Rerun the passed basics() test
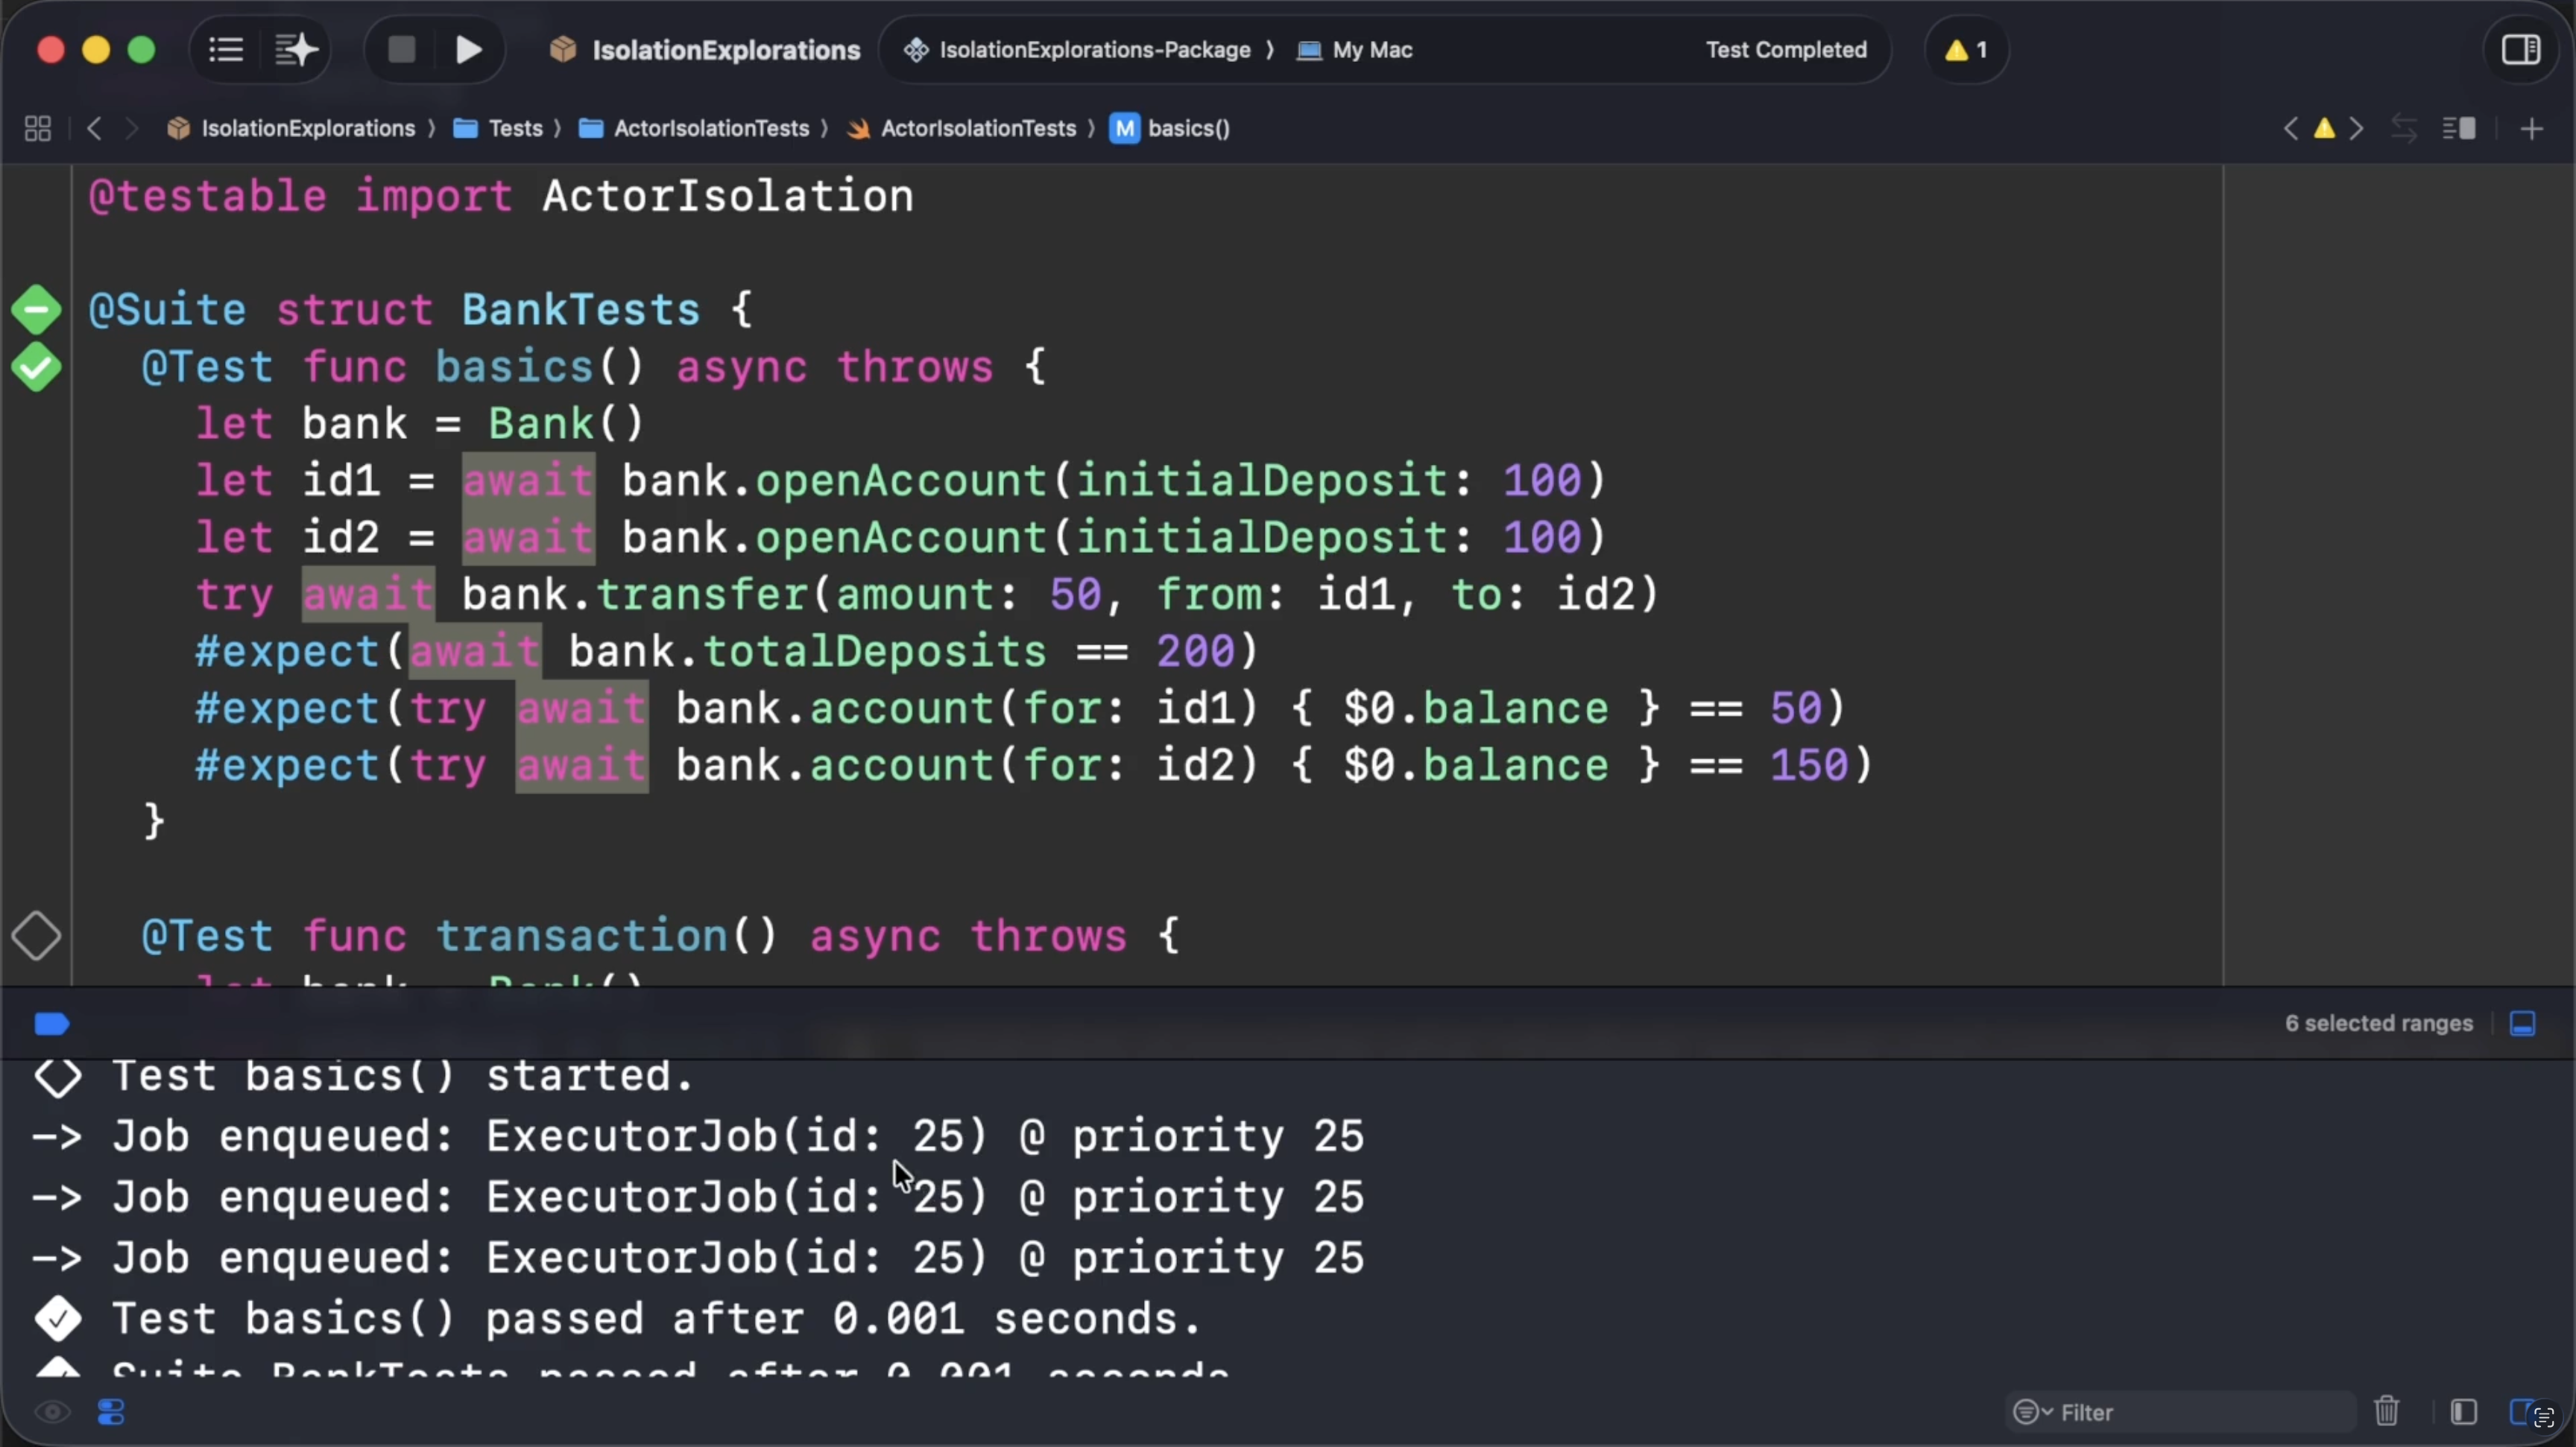 coord(37,368)
